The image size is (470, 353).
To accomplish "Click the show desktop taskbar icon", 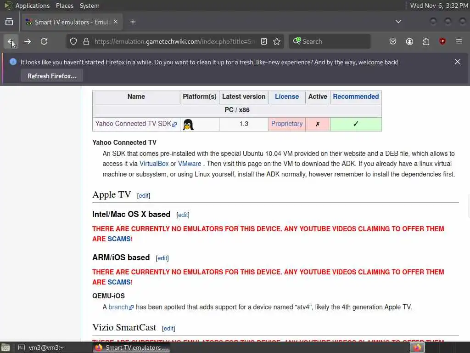I will coord(6,347).
